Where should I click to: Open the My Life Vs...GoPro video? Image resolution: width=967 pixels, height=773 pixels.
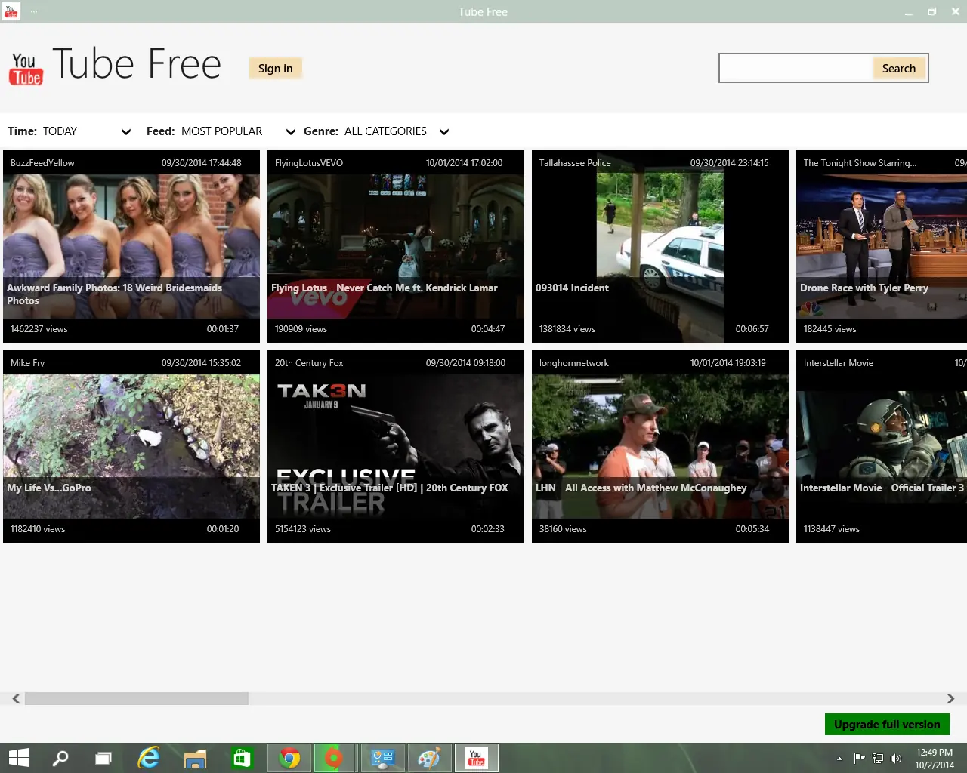click(131, 446)
